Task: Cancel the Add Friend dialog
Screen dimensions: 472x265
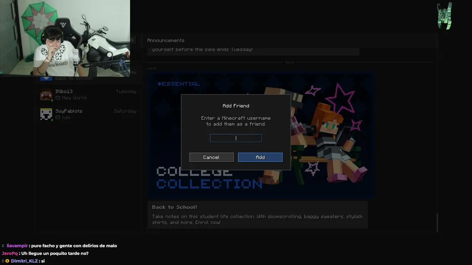Action: pos(212,157)
